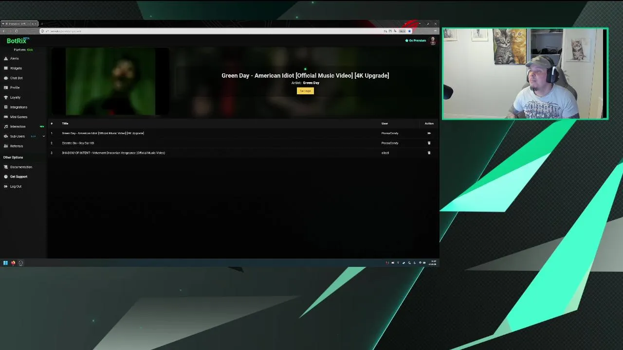Select the SHADOW OF INTENT song title

[113, 153]
